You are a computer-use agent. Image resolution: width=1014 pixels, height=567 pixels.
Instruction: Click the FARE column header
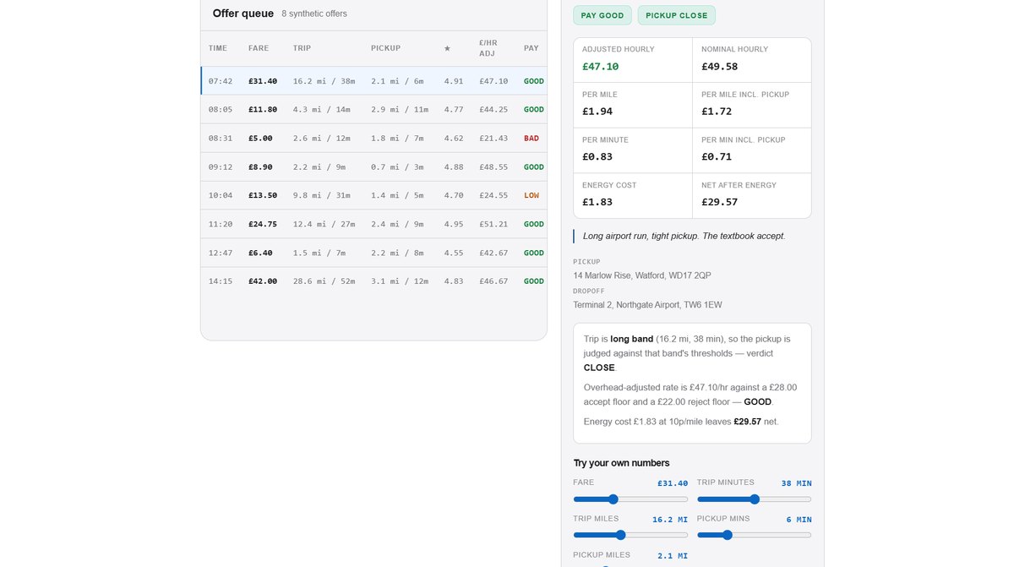259,48
